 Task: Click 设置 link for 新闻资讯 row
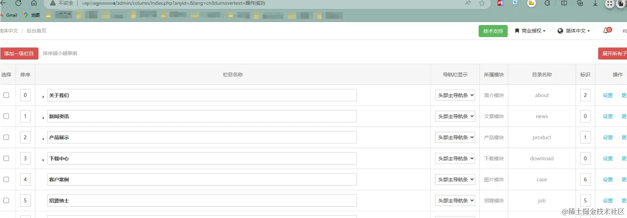pos(608,116)
